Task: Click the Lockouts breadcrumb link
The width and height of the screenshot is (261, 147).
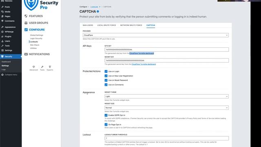Action: coord(94,7)
